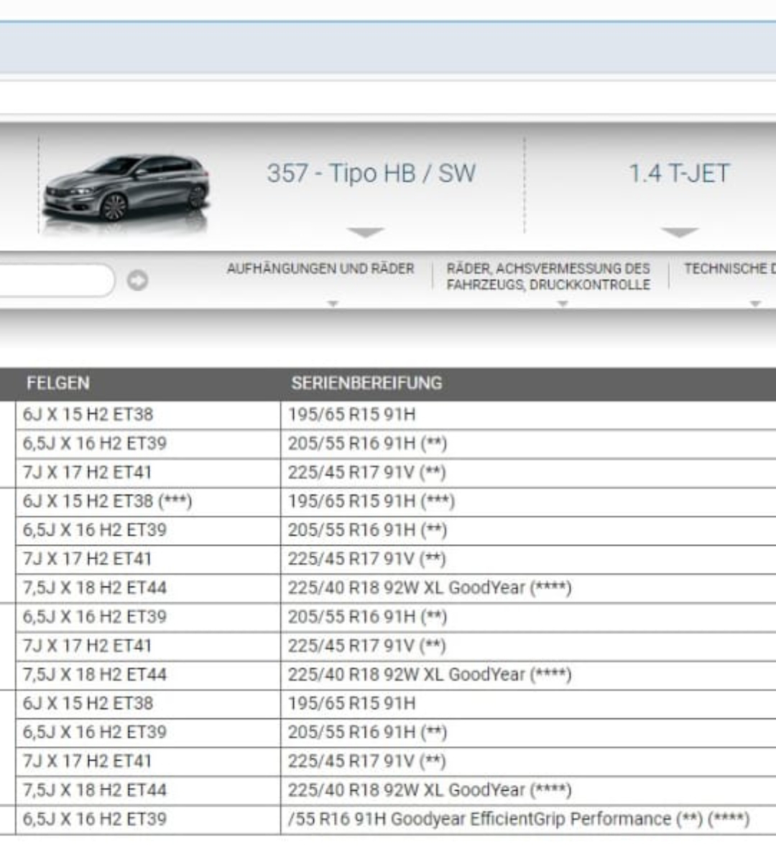
Task: Click the bottom row 6,5J X 16 H2 ET39 cell
Action: pos(94,819)
